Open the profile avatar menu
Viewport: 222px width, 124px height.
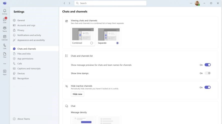pos(197,3)
